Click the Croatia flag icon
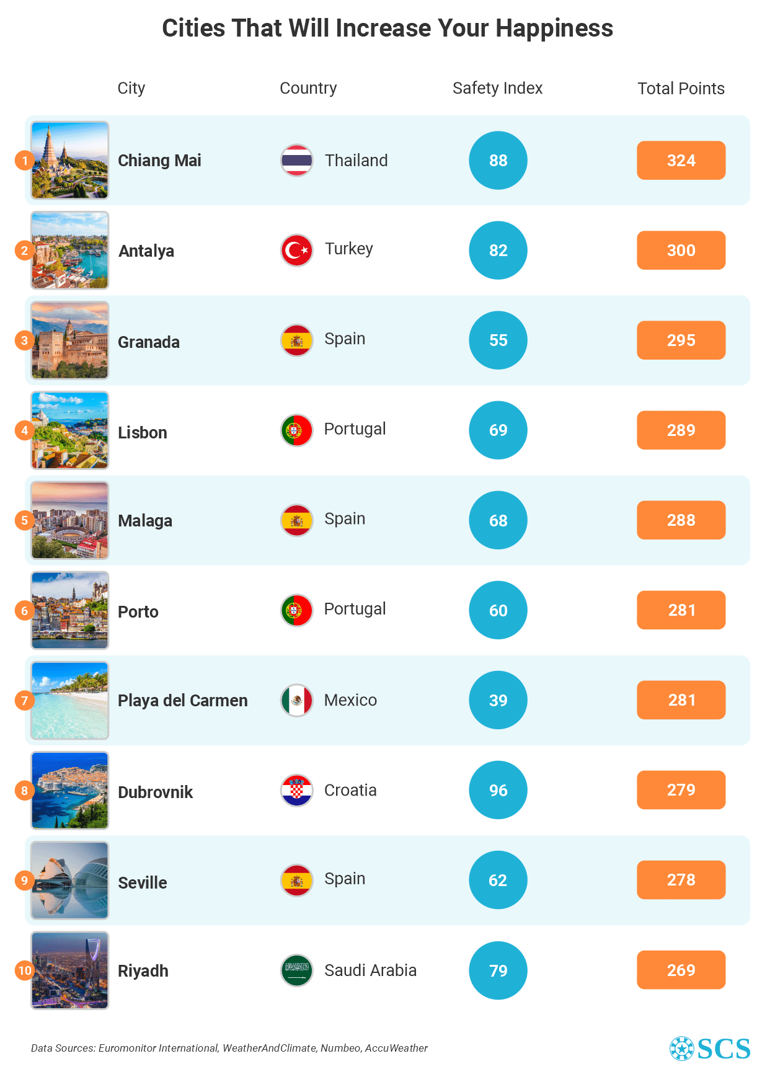 pos(296,791)
